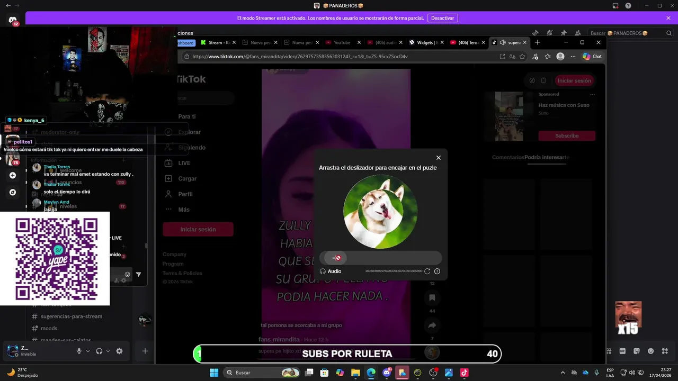678x381 pixels.
Task: Open browser settings ellipsis menu
Action: [573, 57]
